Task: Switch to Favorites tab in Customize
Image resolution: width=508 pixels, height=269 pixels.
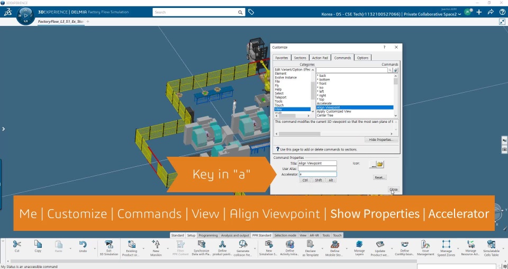Action: pyautogui.click(x=282, y=58)
